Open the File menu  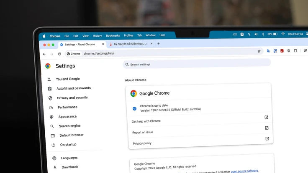coord(67,36)
